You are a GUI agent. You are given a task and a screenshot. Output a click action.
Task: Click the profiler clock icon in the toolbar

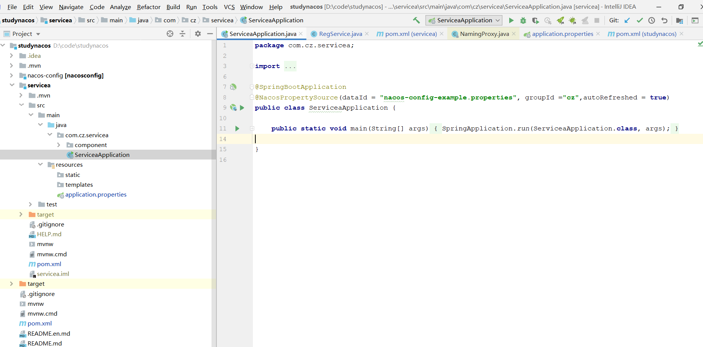(x=548, y=20)
